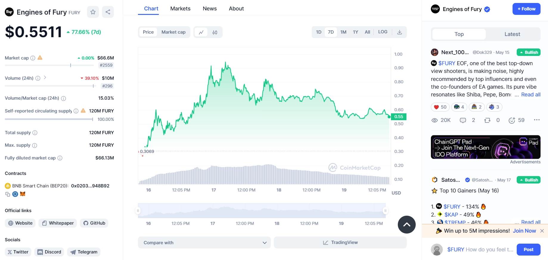The height and width of the screenshot is (260, 548).
Task: Click the share icon beside FURY
Action: coord(108,12)
